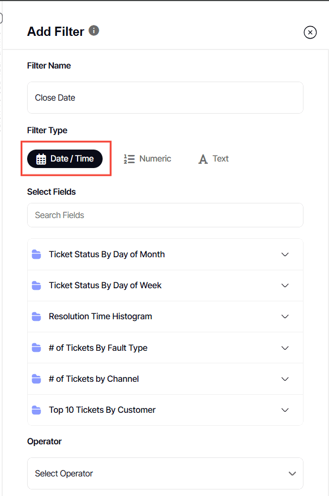Viewport: 329px width, 496px height.
Task: Close the Add Filter panel
Action: pos(310,33)
